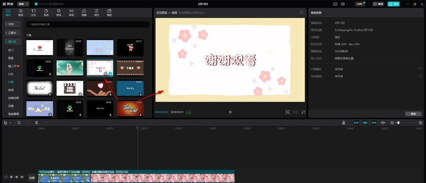Open the 文本 (Text) tab
Image resolution: width=426 pixels, height=183 pixels.
coord(33,12)
